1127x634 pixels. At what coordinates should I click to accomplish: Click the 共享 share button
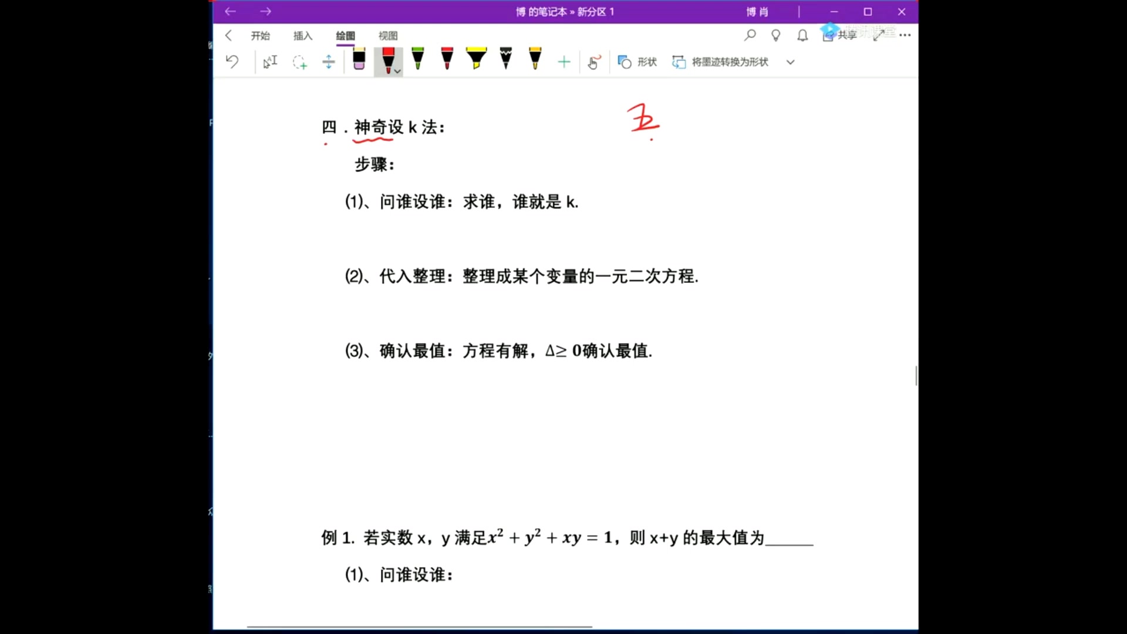coord(840,35)
